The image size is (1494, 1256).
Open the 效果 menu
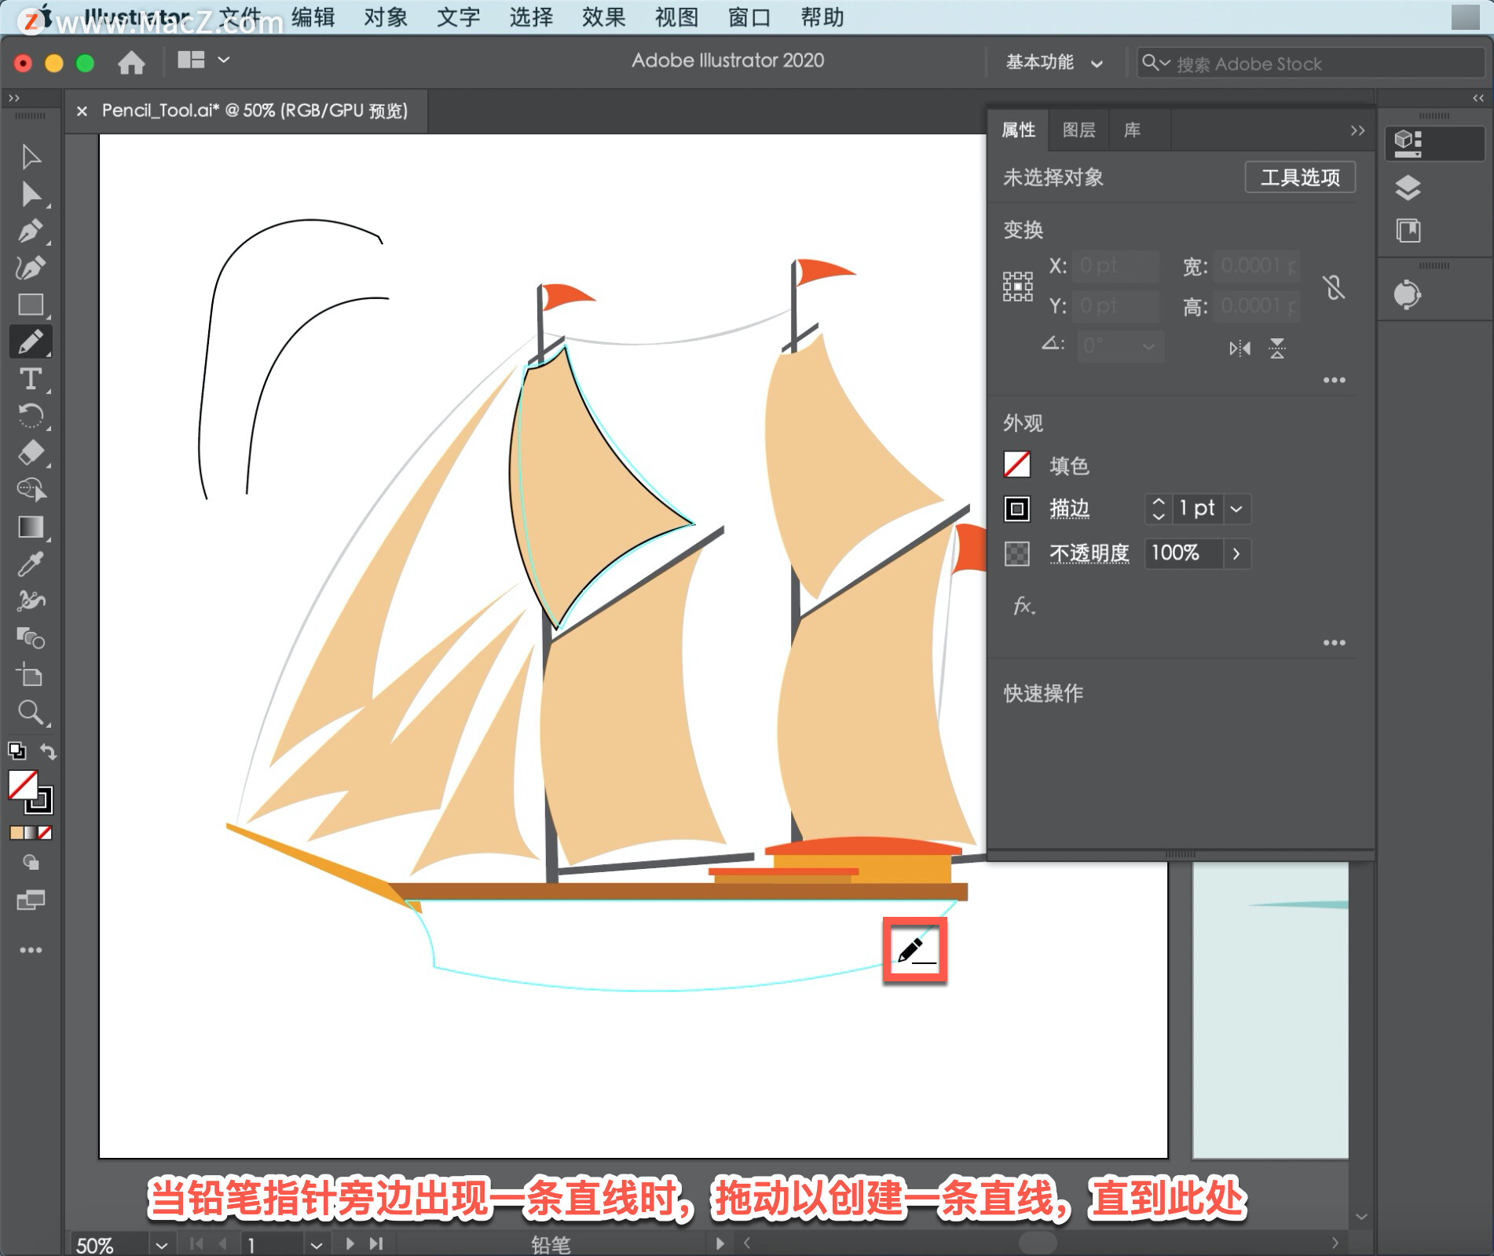(603, 16)
